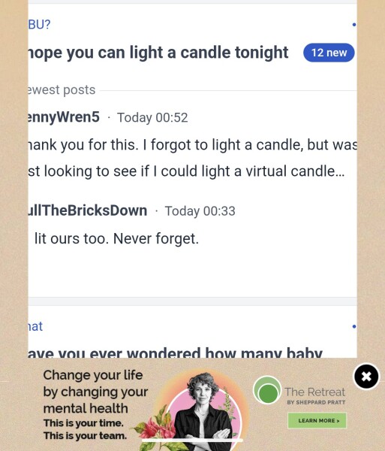Viewport: 385px width, 451px height.
Task: Click the LEARN MORE ad button
Action: point(317,420)
